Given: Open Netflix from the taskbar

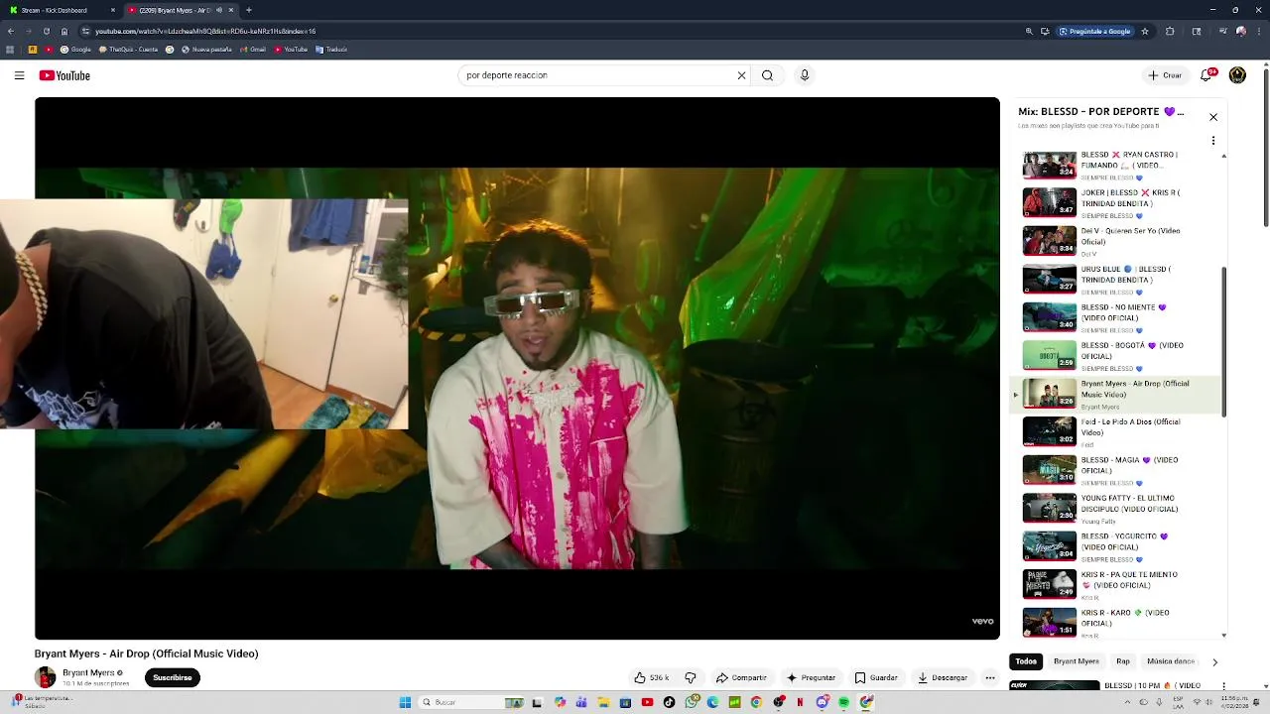Looking at the screenshot, I should point(800,702).
